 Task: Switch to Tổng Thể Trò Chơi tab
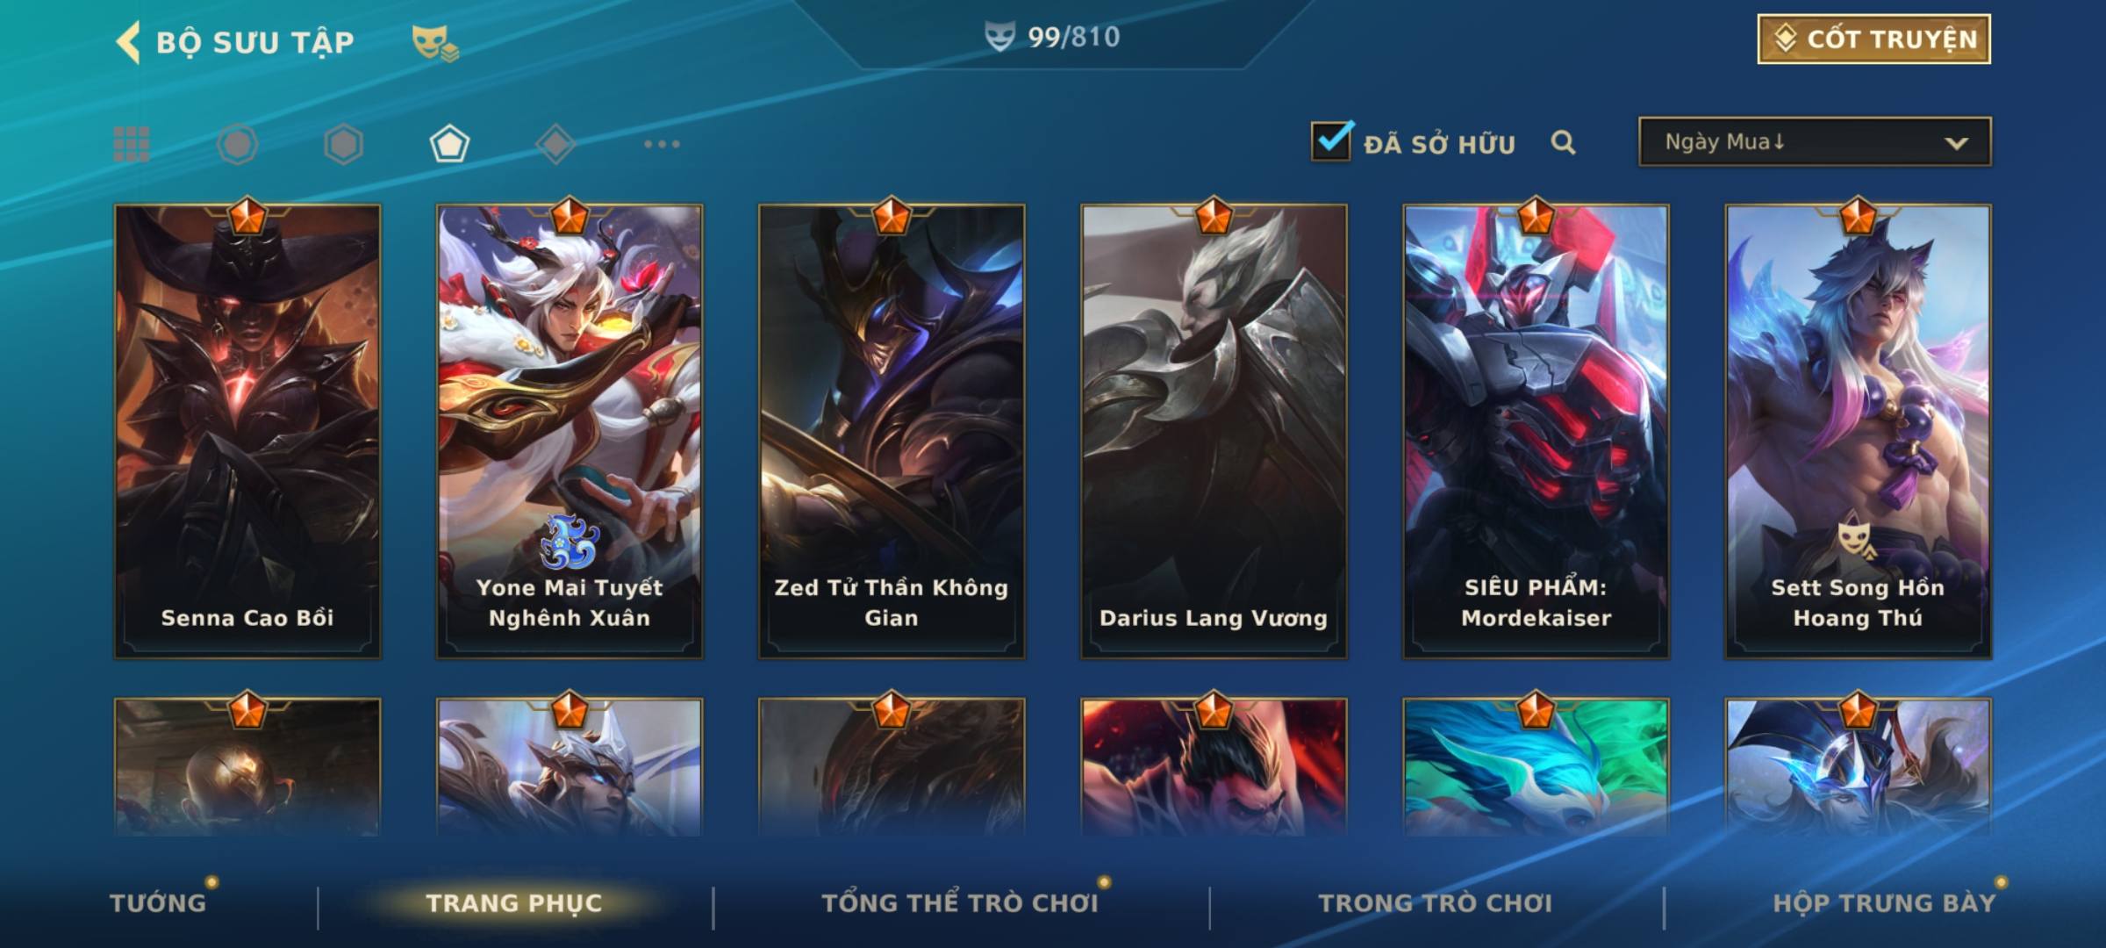pyautogui.click(x=960, y=902)
